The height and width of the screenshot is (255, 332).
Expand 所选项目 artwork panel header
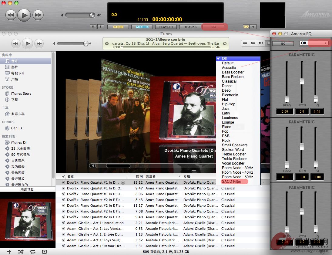point(27,189)
